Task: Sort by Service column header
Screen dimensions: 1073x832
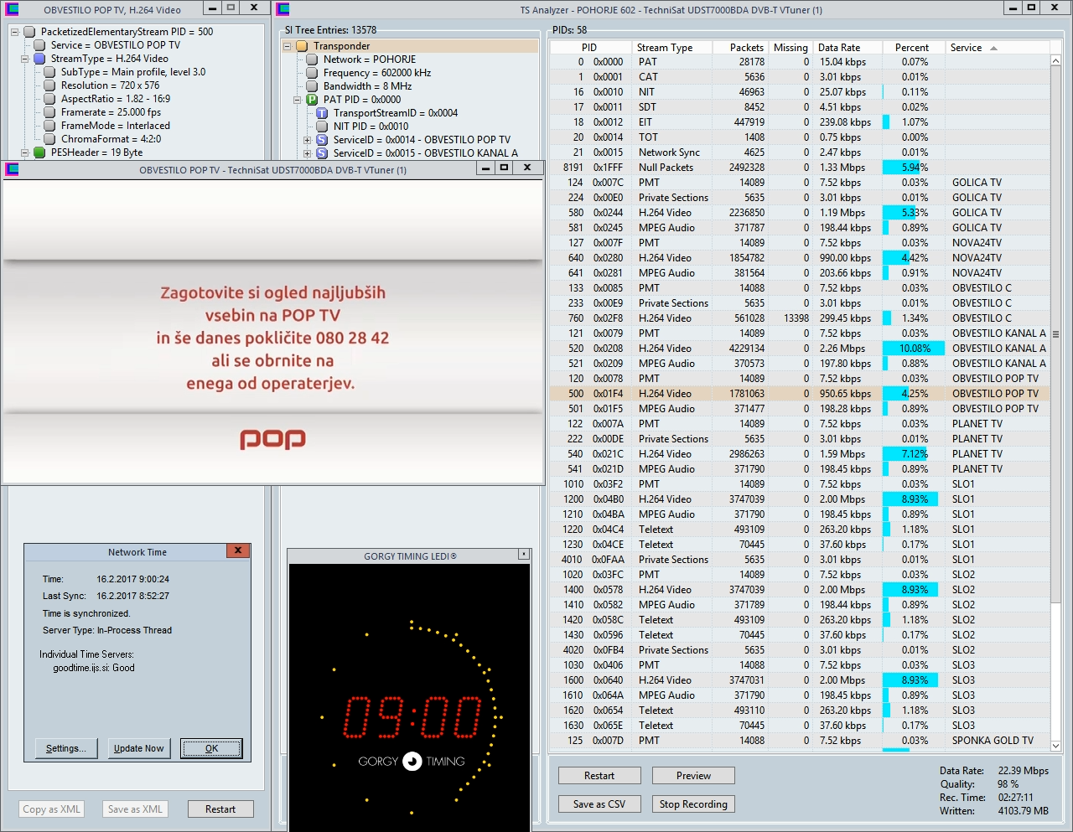Action: tap(996, 48)
